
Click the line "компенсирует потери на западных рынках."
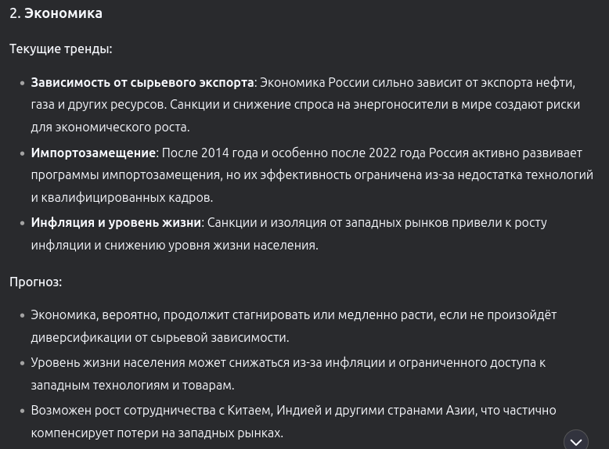[157, 433]
